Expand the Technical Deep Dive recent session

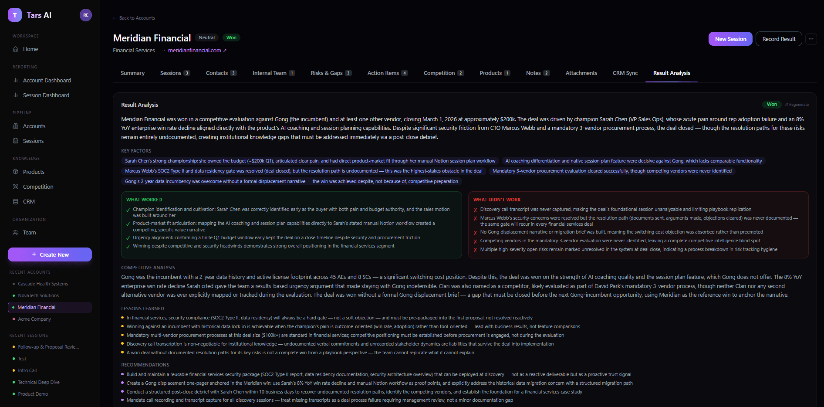[x=38, y=382]
